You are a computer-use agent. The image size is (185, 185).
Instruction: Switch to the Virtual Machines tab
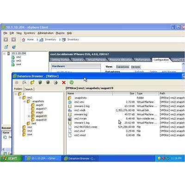[x=97, y=60]
